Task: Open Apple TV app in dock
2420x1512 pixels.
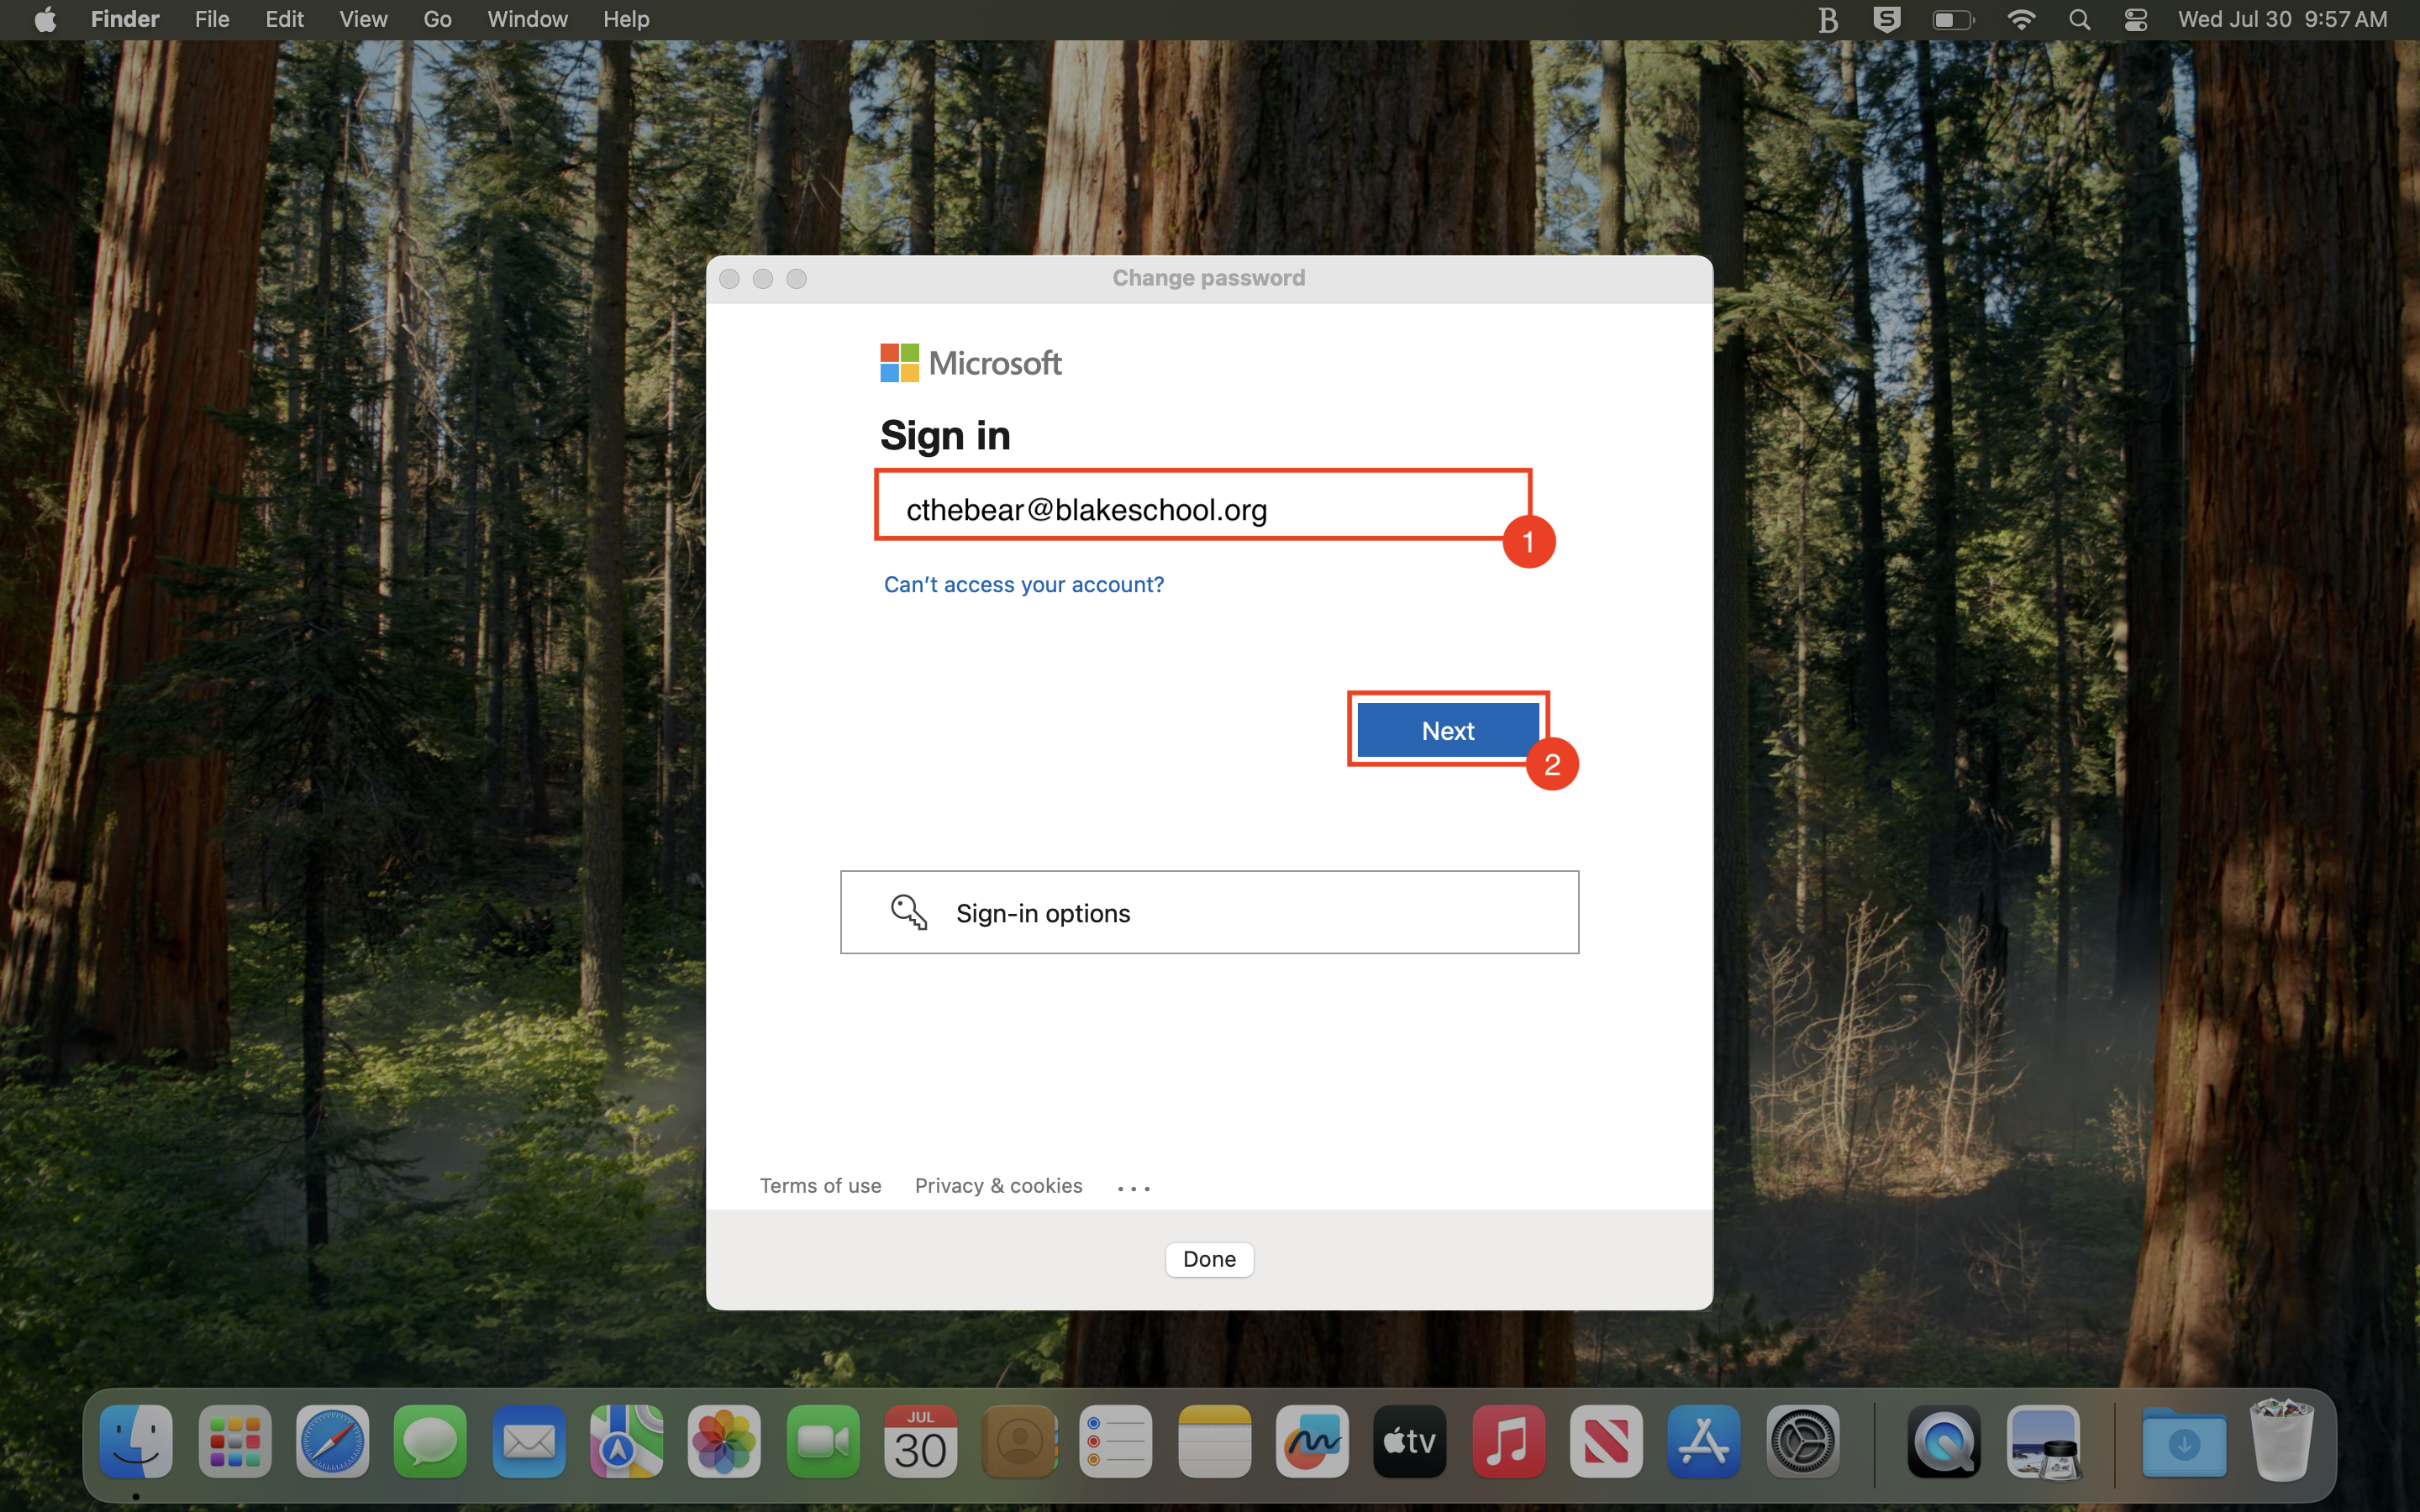Action: tap(1410, 1441)
